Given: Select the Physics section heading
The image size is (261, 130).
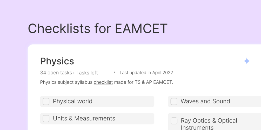Looking at the screenshot, I should click(x=57, y=61).
